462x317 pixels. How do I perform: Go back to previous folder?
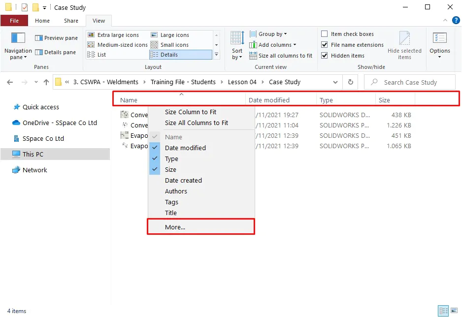(10, 82)
